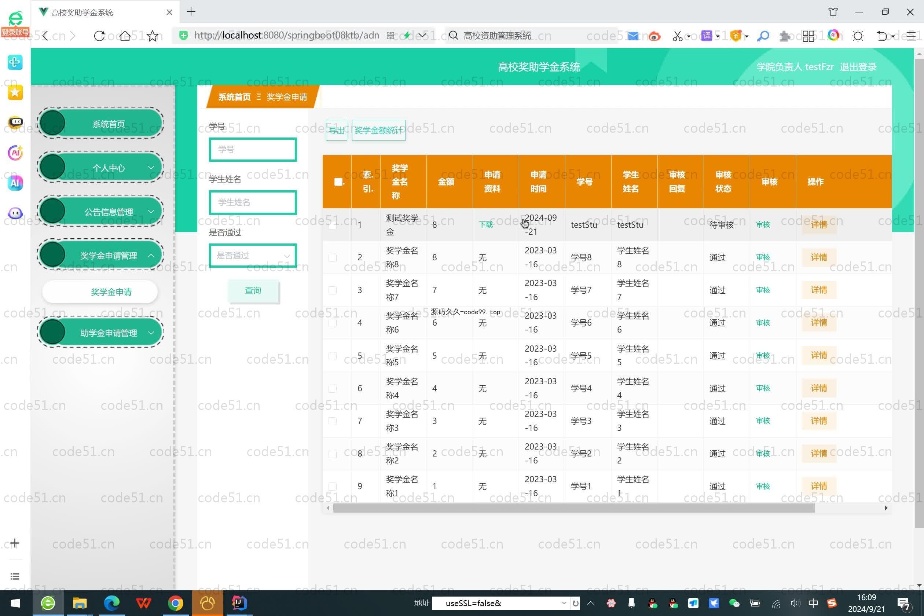Click the 奖学金额统计 button
Image resolution: width=924 pixels, height=616 pixels.
(378, 130)
